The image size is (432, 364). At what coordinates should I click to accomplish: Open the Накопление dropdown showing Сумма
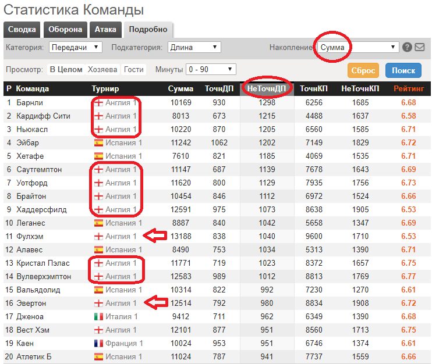358,47
